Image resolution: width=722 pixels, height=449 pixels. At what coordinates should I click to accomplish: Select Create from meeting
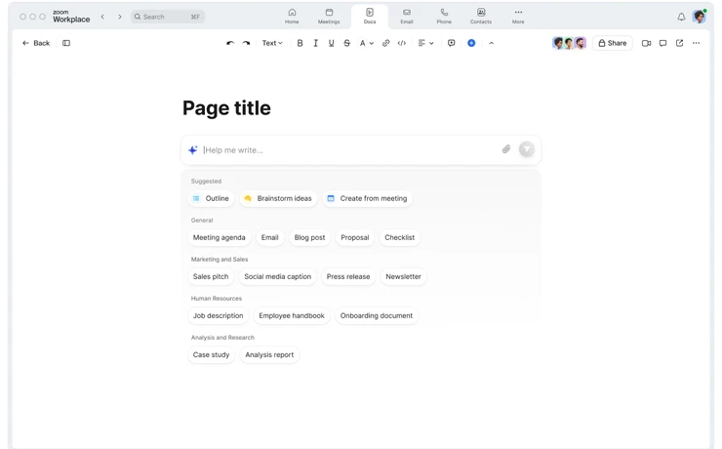coord(367,198)
